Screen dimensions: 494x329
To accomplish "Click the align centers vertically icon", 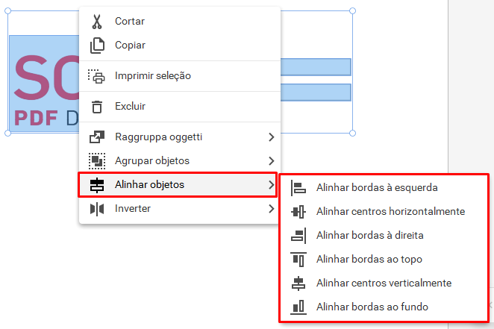I will point(298,283).
